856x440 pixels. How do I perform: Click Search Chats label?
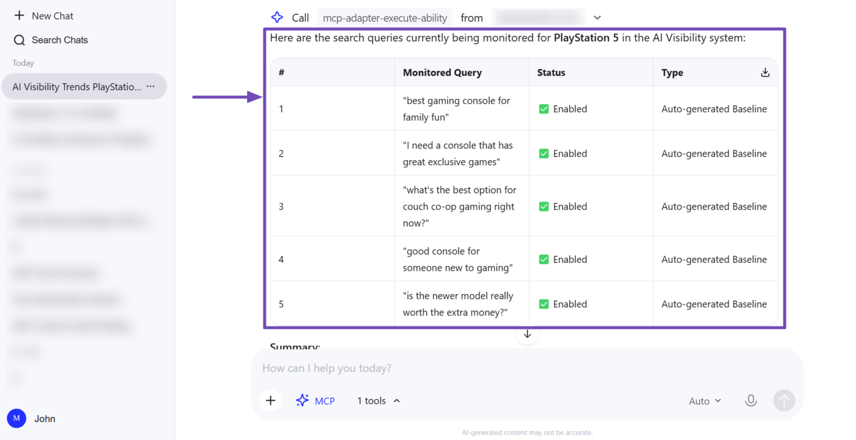(x=60, y=40)
